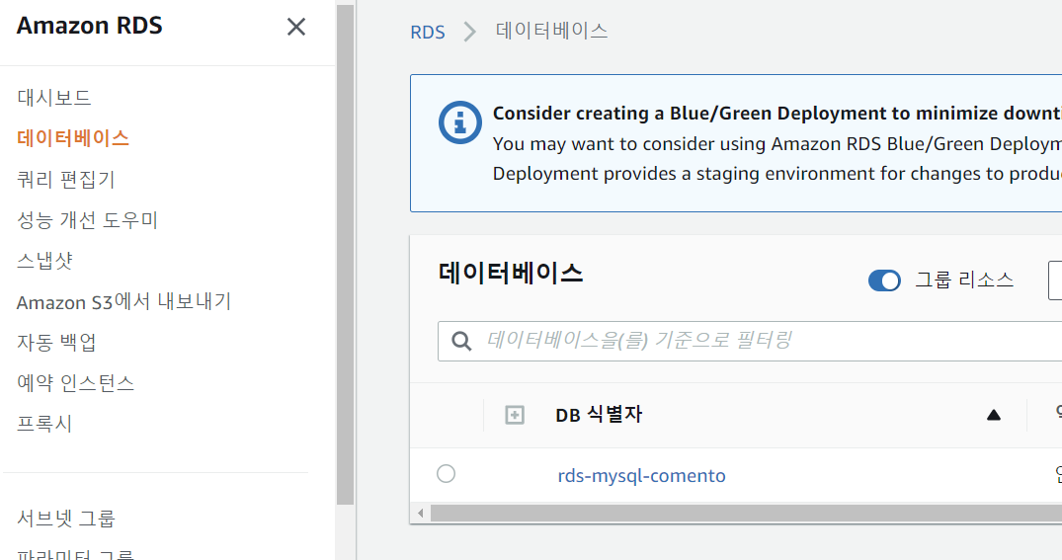Open 스냅샷 in the sidebar
This screenshot has width=1062, height=560.
point(44,261)
